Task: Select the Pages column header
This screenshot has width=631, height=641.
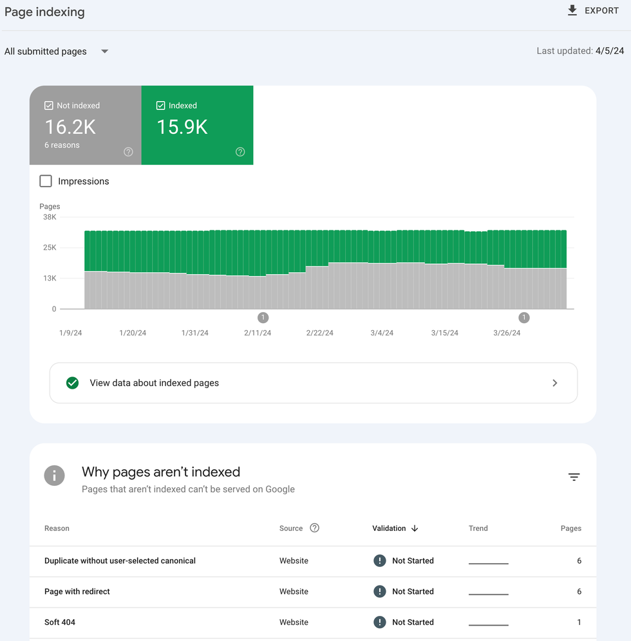Action: click(x=570, y=528)
